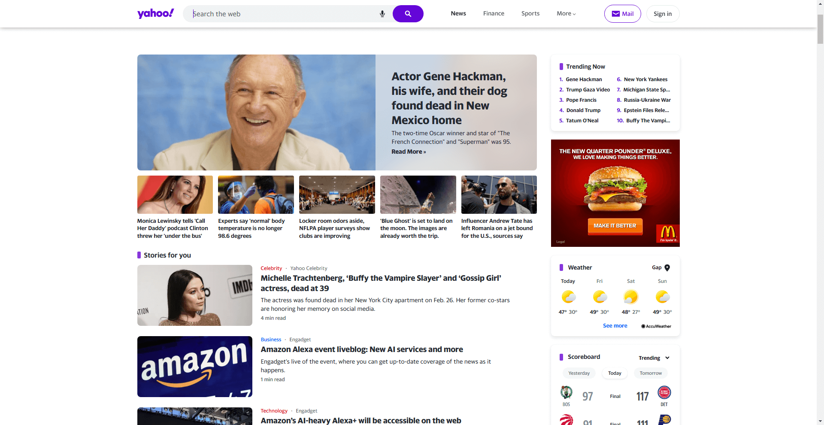This screenshot has height=425, width=824.
Task: Open the Finance navigation tab
Action: [494, 14]
